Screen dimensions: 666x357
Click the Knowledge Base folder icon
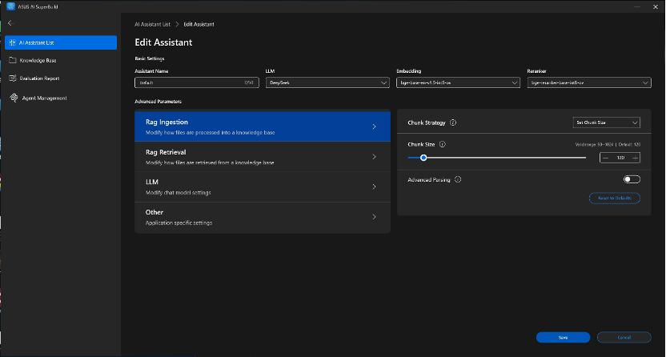(12, 60)
